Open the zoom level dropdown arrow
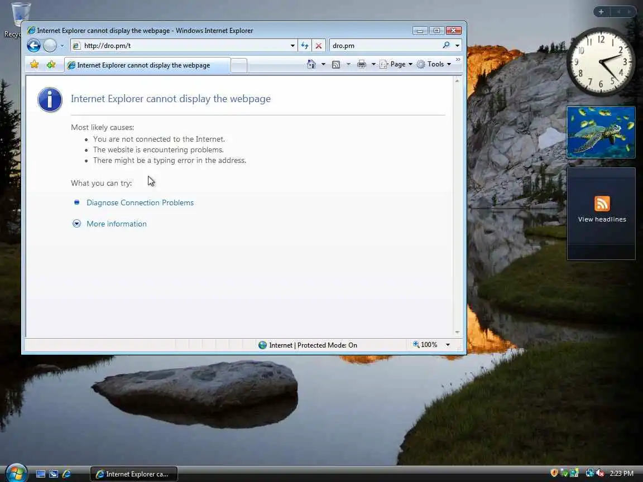 coord(448,345)
